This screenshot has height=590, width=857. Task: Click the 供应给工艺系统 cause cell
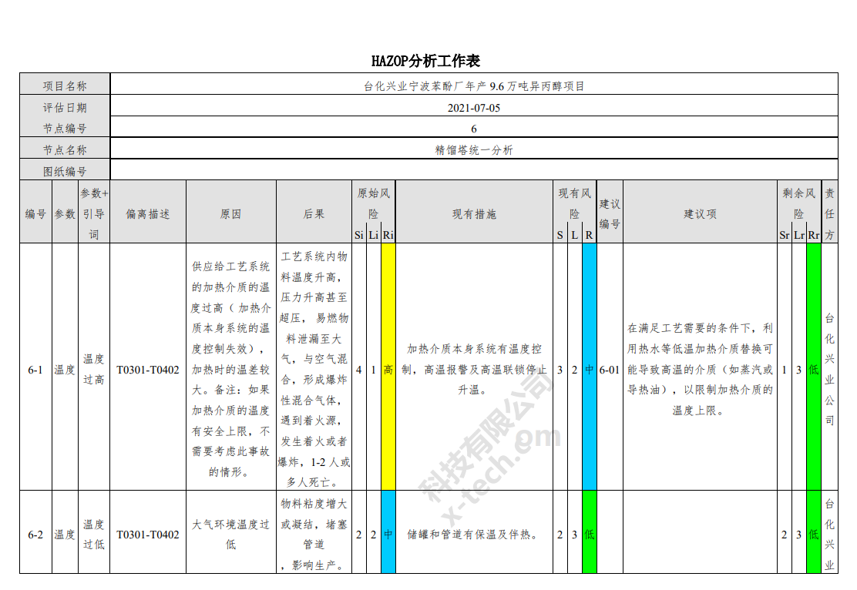click(231, 367)
